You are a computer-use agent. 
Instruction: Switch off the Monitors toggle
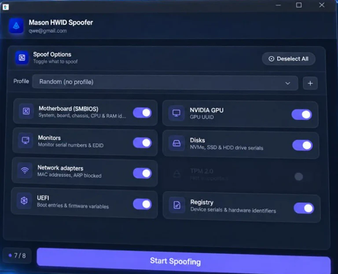[x=143, y=143]
